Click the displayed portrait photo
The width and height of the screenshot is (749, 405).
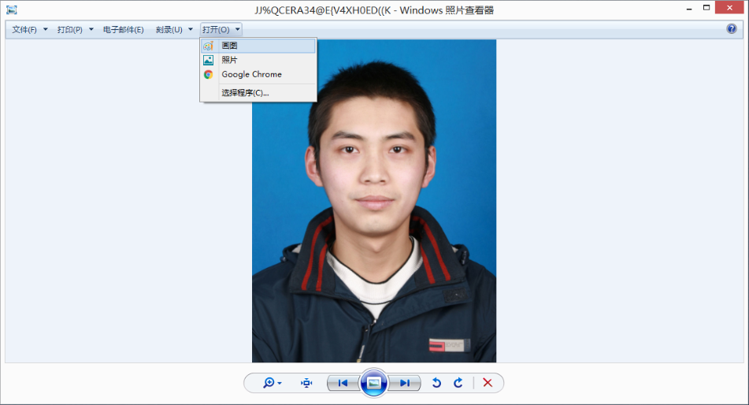click(374, 201)
